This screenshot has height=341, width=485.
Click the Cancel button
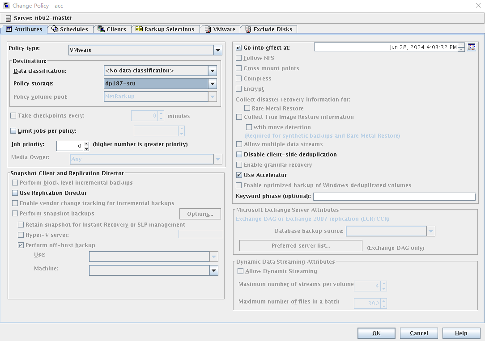pyautogui.click(x=419, y=333)
